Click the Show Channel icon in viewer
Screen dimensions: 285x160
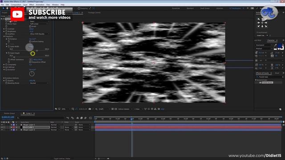pos(96,109)
